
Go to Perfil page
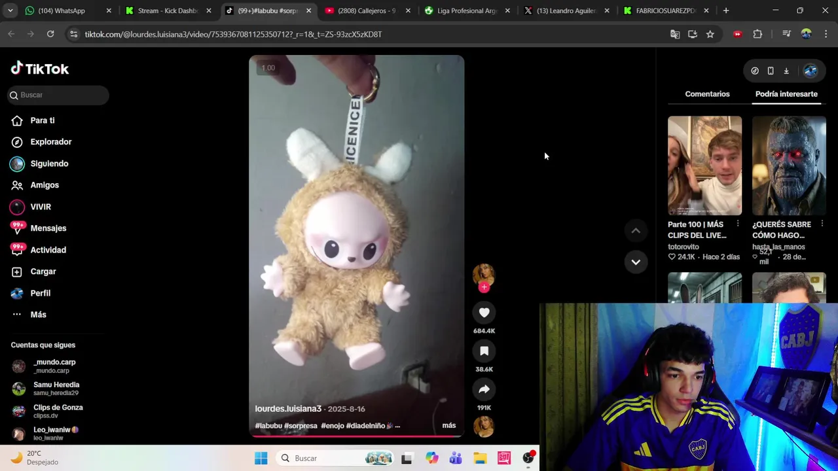coord(40,293)
